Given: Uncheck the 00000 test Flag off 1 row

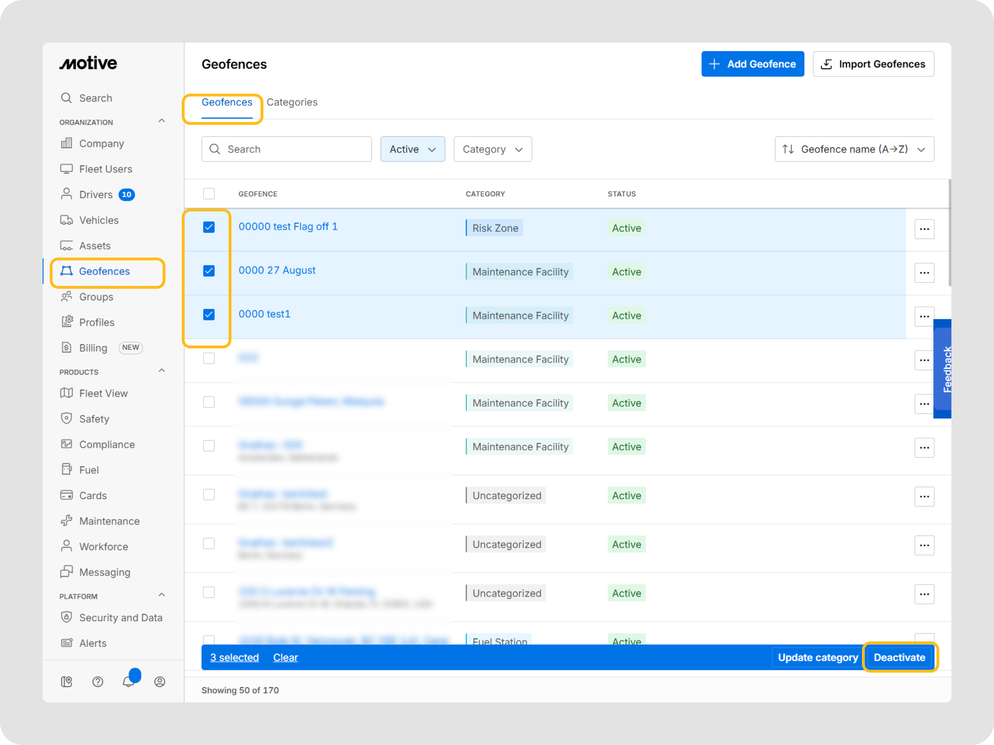Looking at the screenshot, I should click(x=209, y=227).
